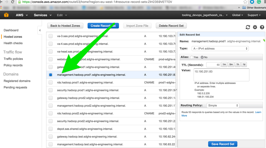Reload the browser page

click(13, 2)
